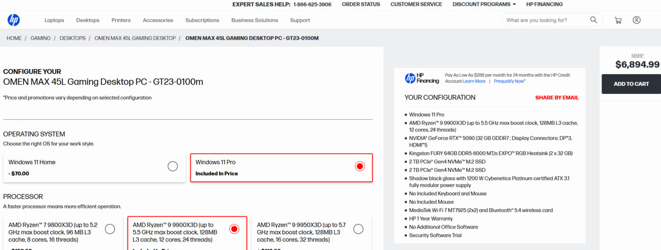Select Windows 11 Home radio button
This screenshot has width=661, height=250.
[x=173, y=166]
